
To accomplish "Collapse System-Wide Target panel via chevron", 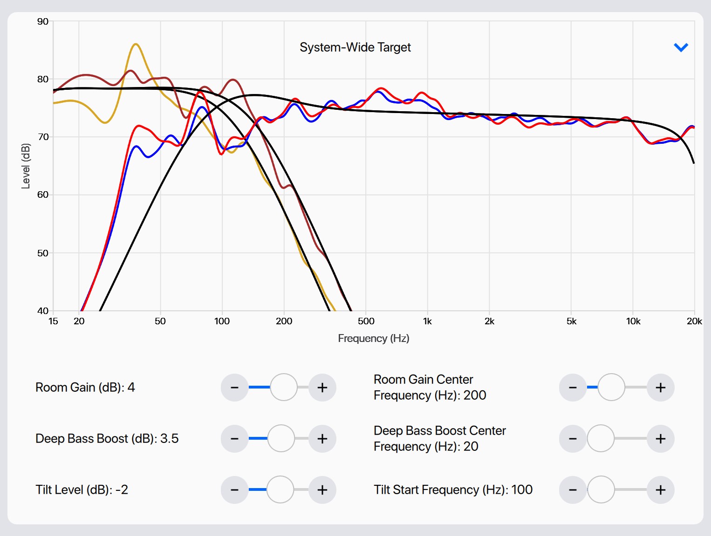I will tap(681, 47).
